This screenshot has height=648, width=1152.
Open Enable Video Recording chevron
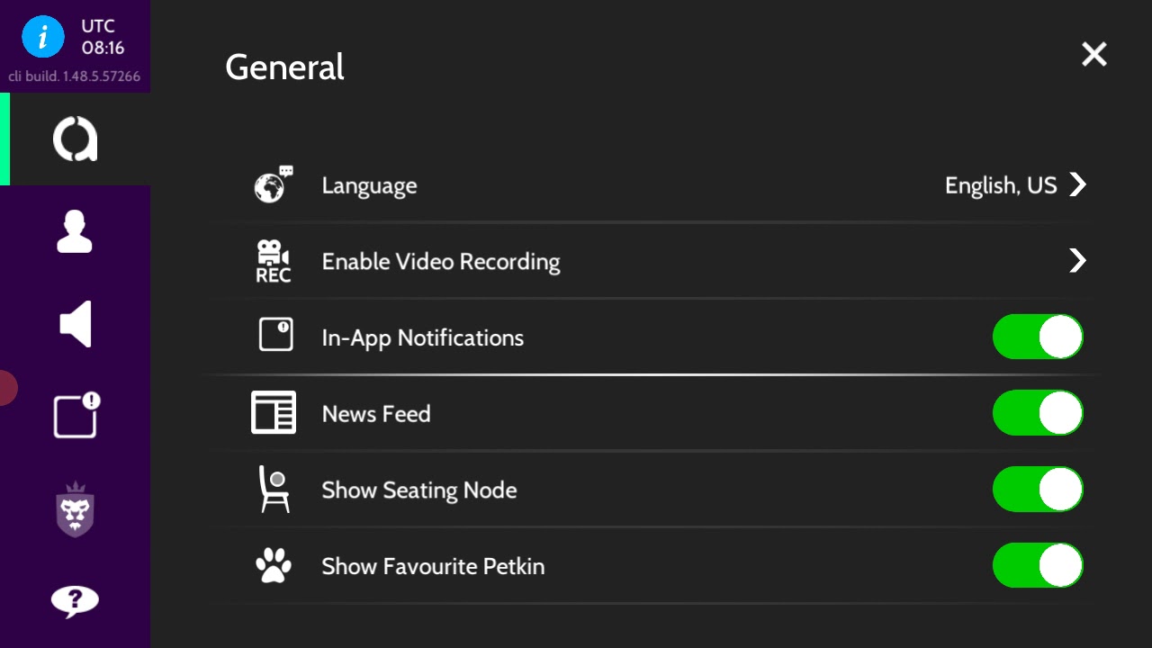[1077, 261]
